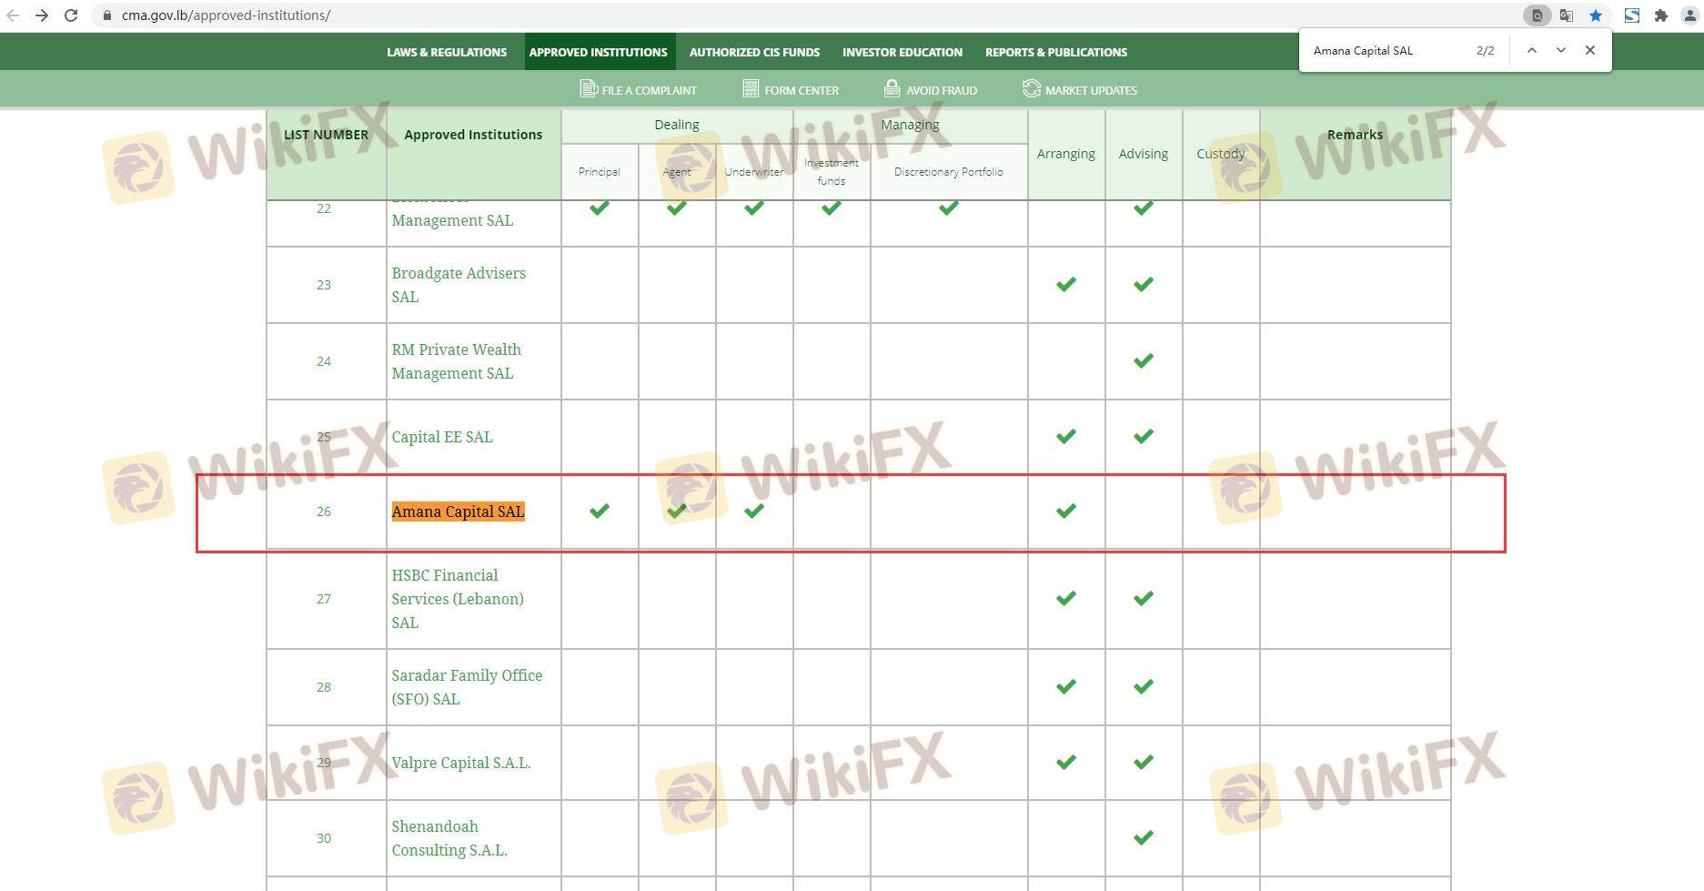
Task: Click the browser forward arrow
Action: point(42,15)
